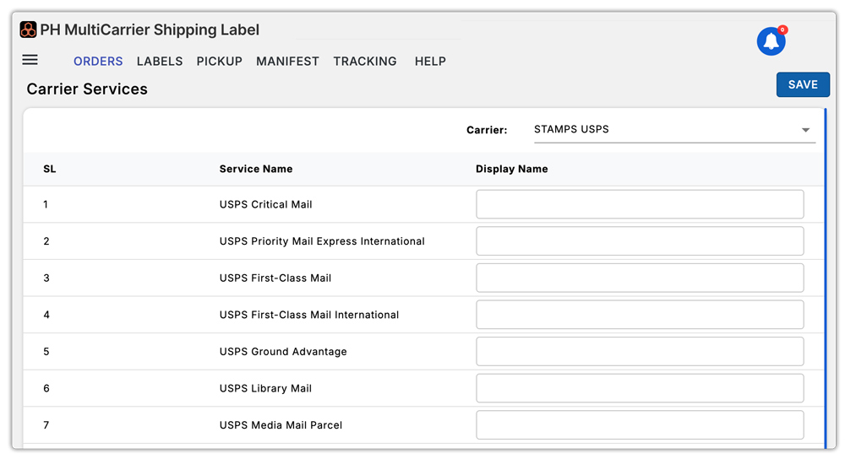Click serial number 1 in the SL column
The width and height of the screenshot is (845, 459).
tap(46, 204)
